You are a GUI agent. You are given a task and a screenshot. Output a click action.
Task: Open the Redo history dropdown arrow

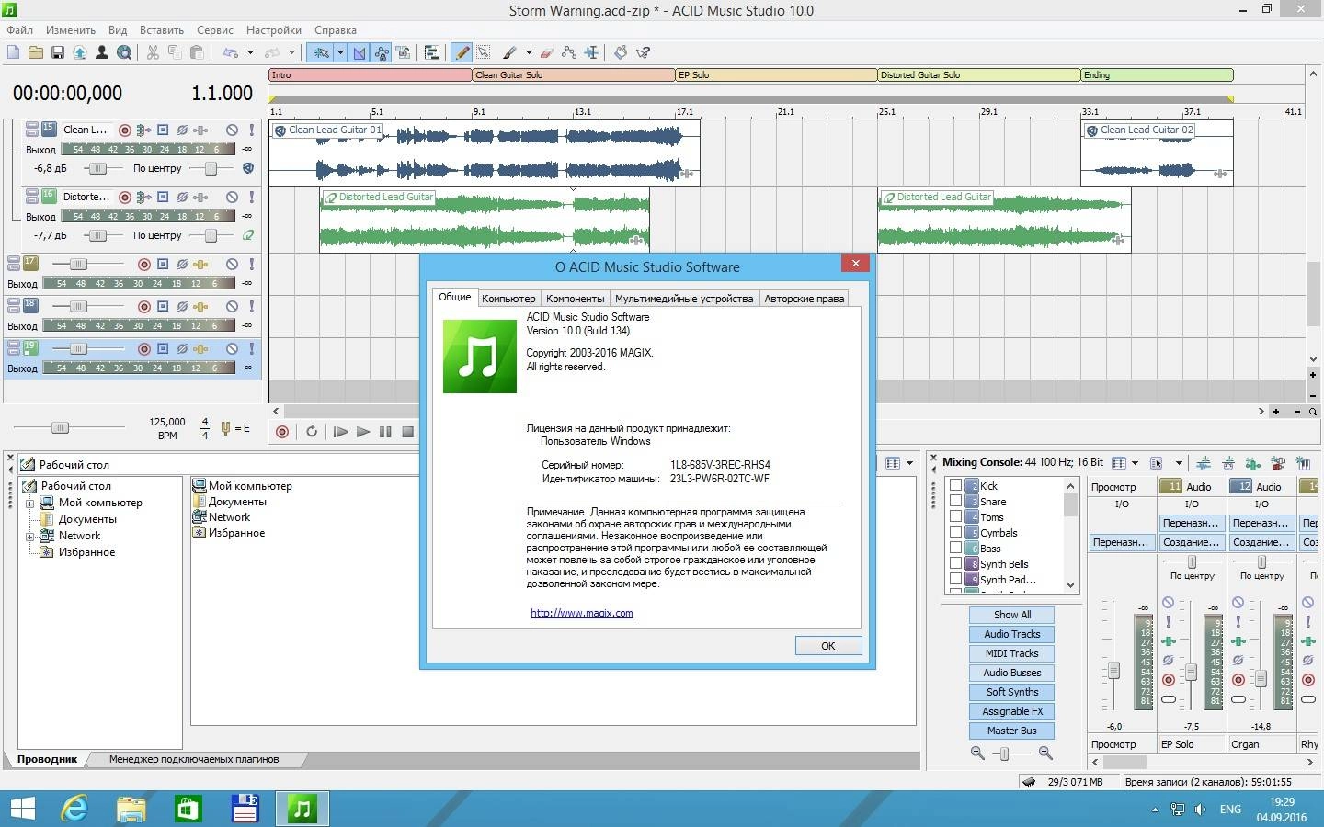click(291, 52)
